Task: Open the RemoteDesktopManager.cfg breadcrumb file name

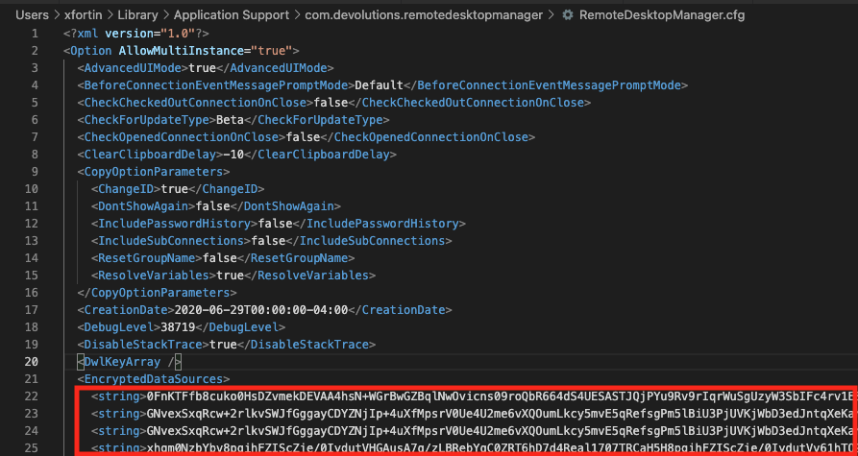Action: [662, 14]
